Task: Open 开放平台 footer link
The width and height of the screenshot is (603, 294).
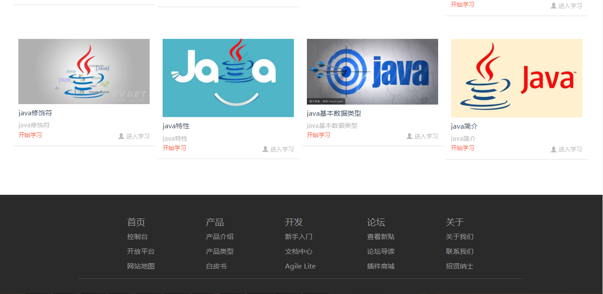Action: point(141,252)
